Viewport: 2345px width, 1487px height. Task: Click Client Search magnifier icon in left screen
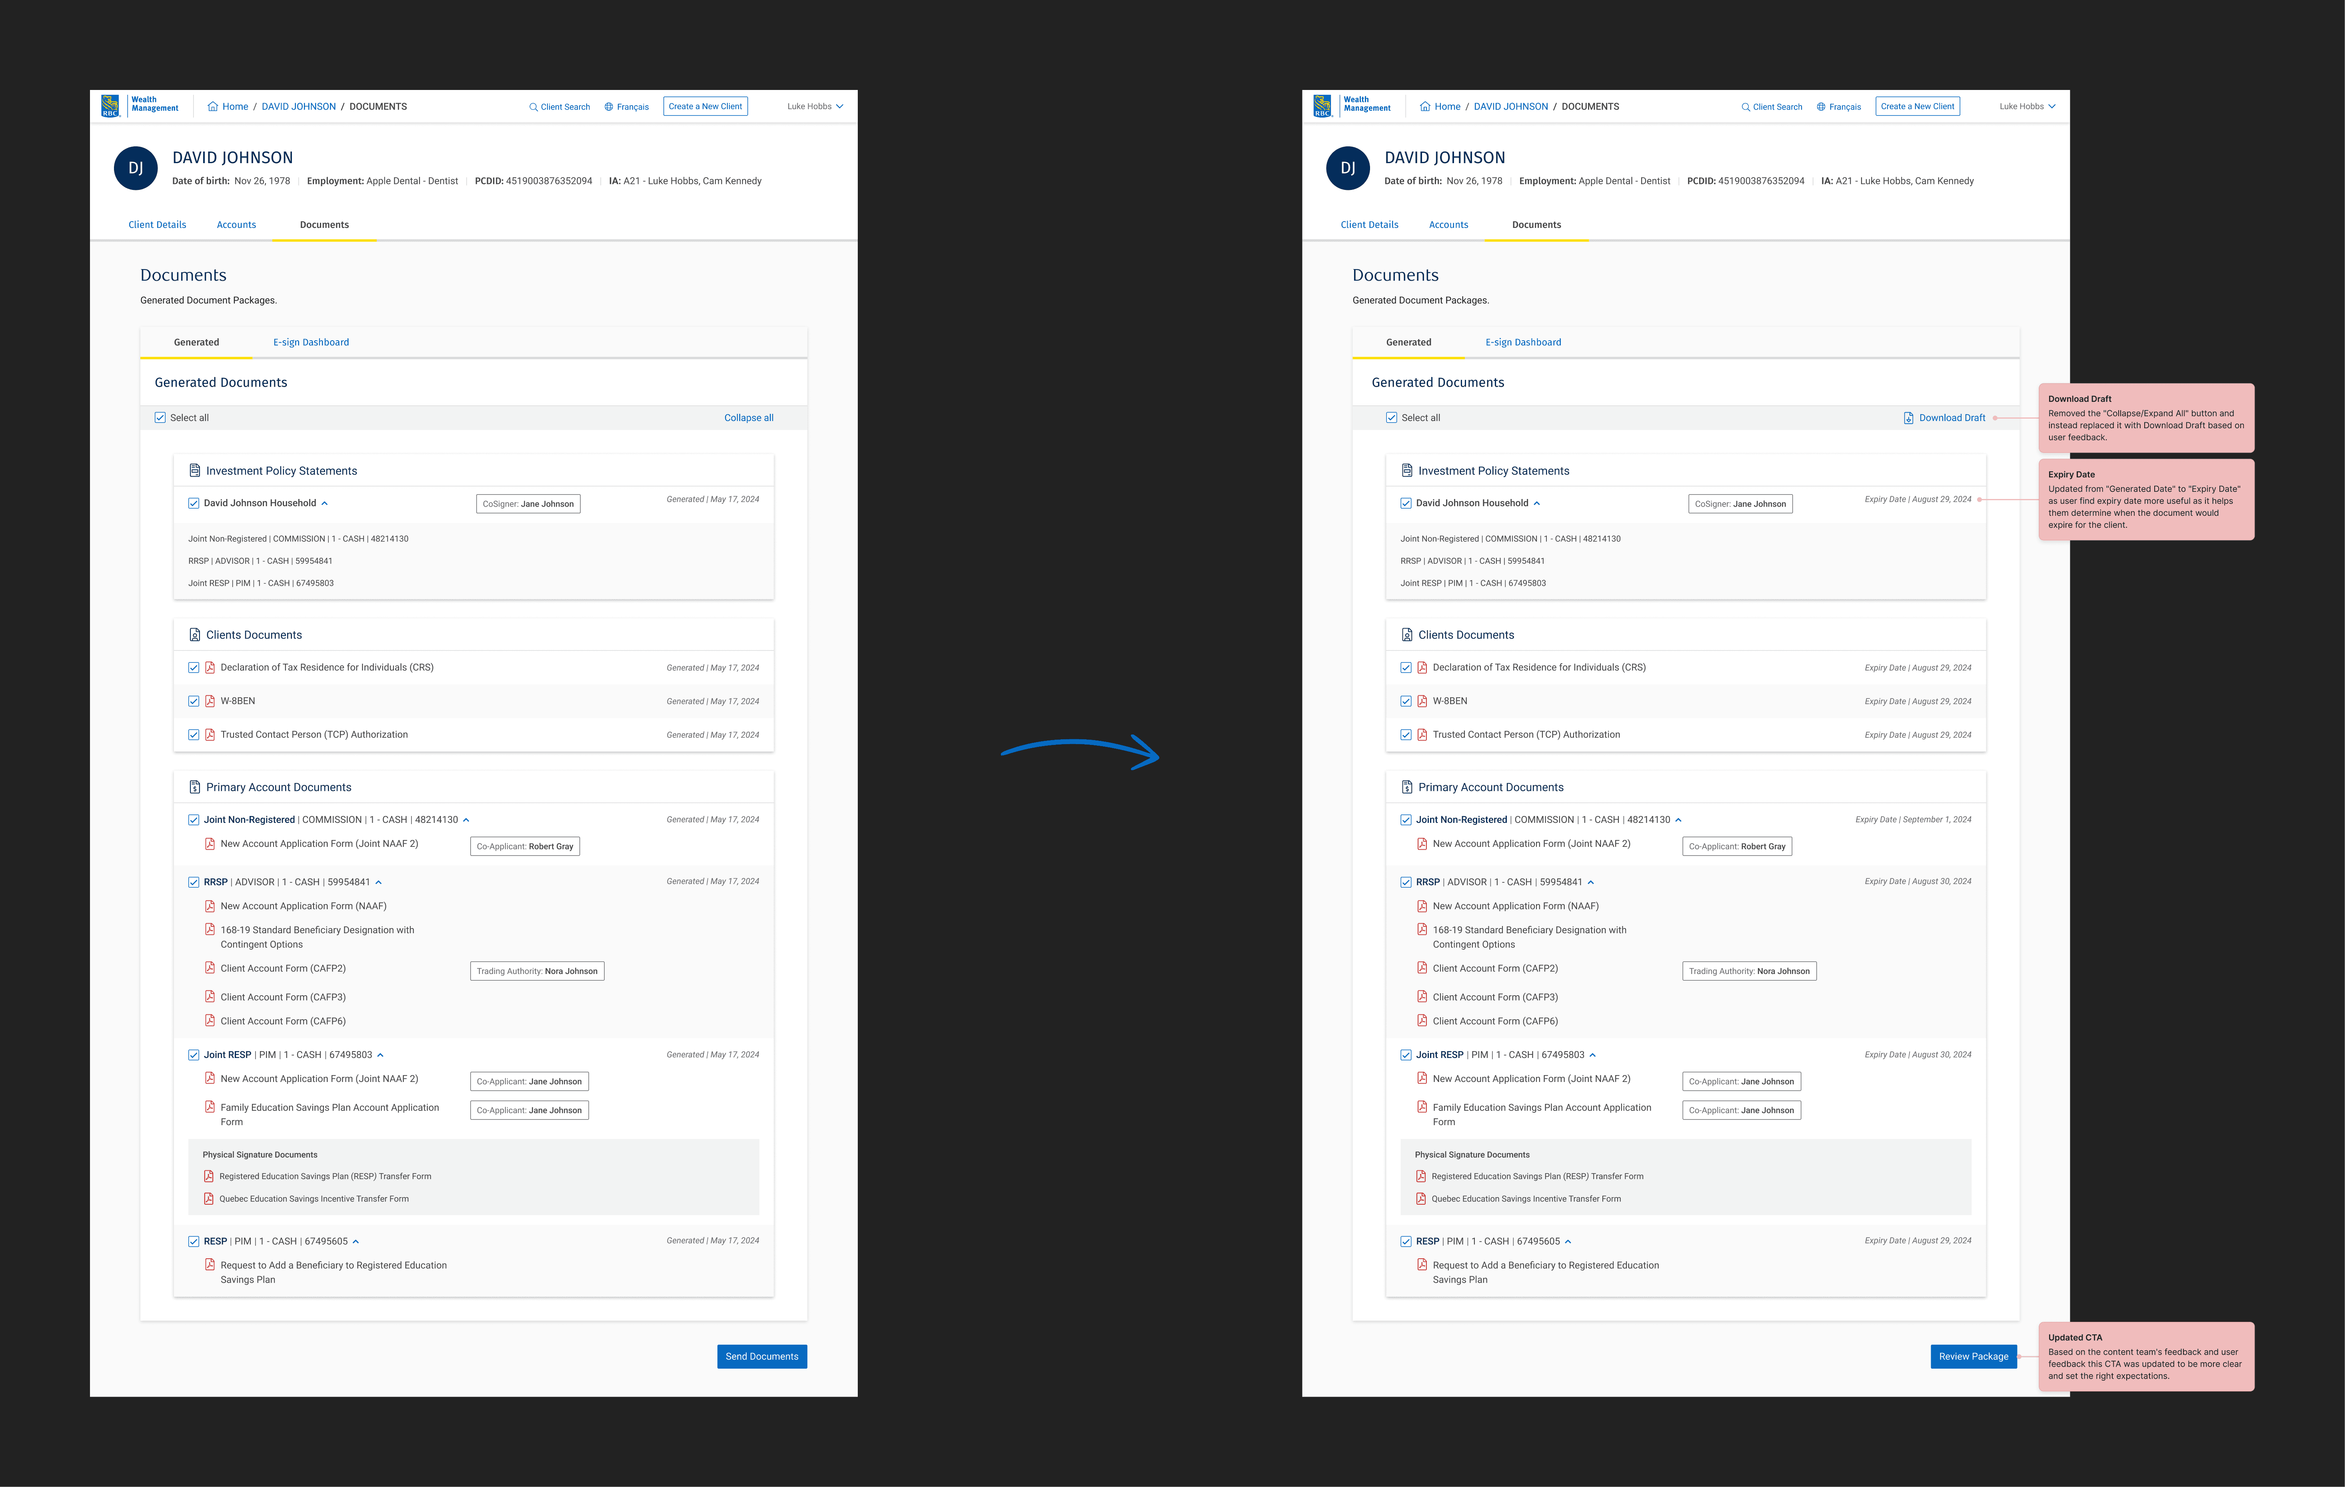pyautogui.click(x=533, y=107)
